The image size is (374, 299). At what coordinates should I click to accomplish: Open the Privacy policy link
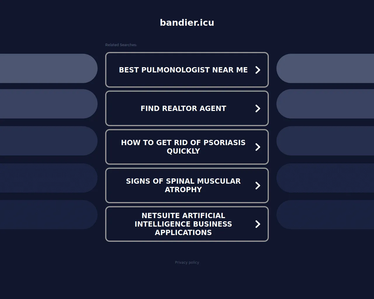pos(187,263)
